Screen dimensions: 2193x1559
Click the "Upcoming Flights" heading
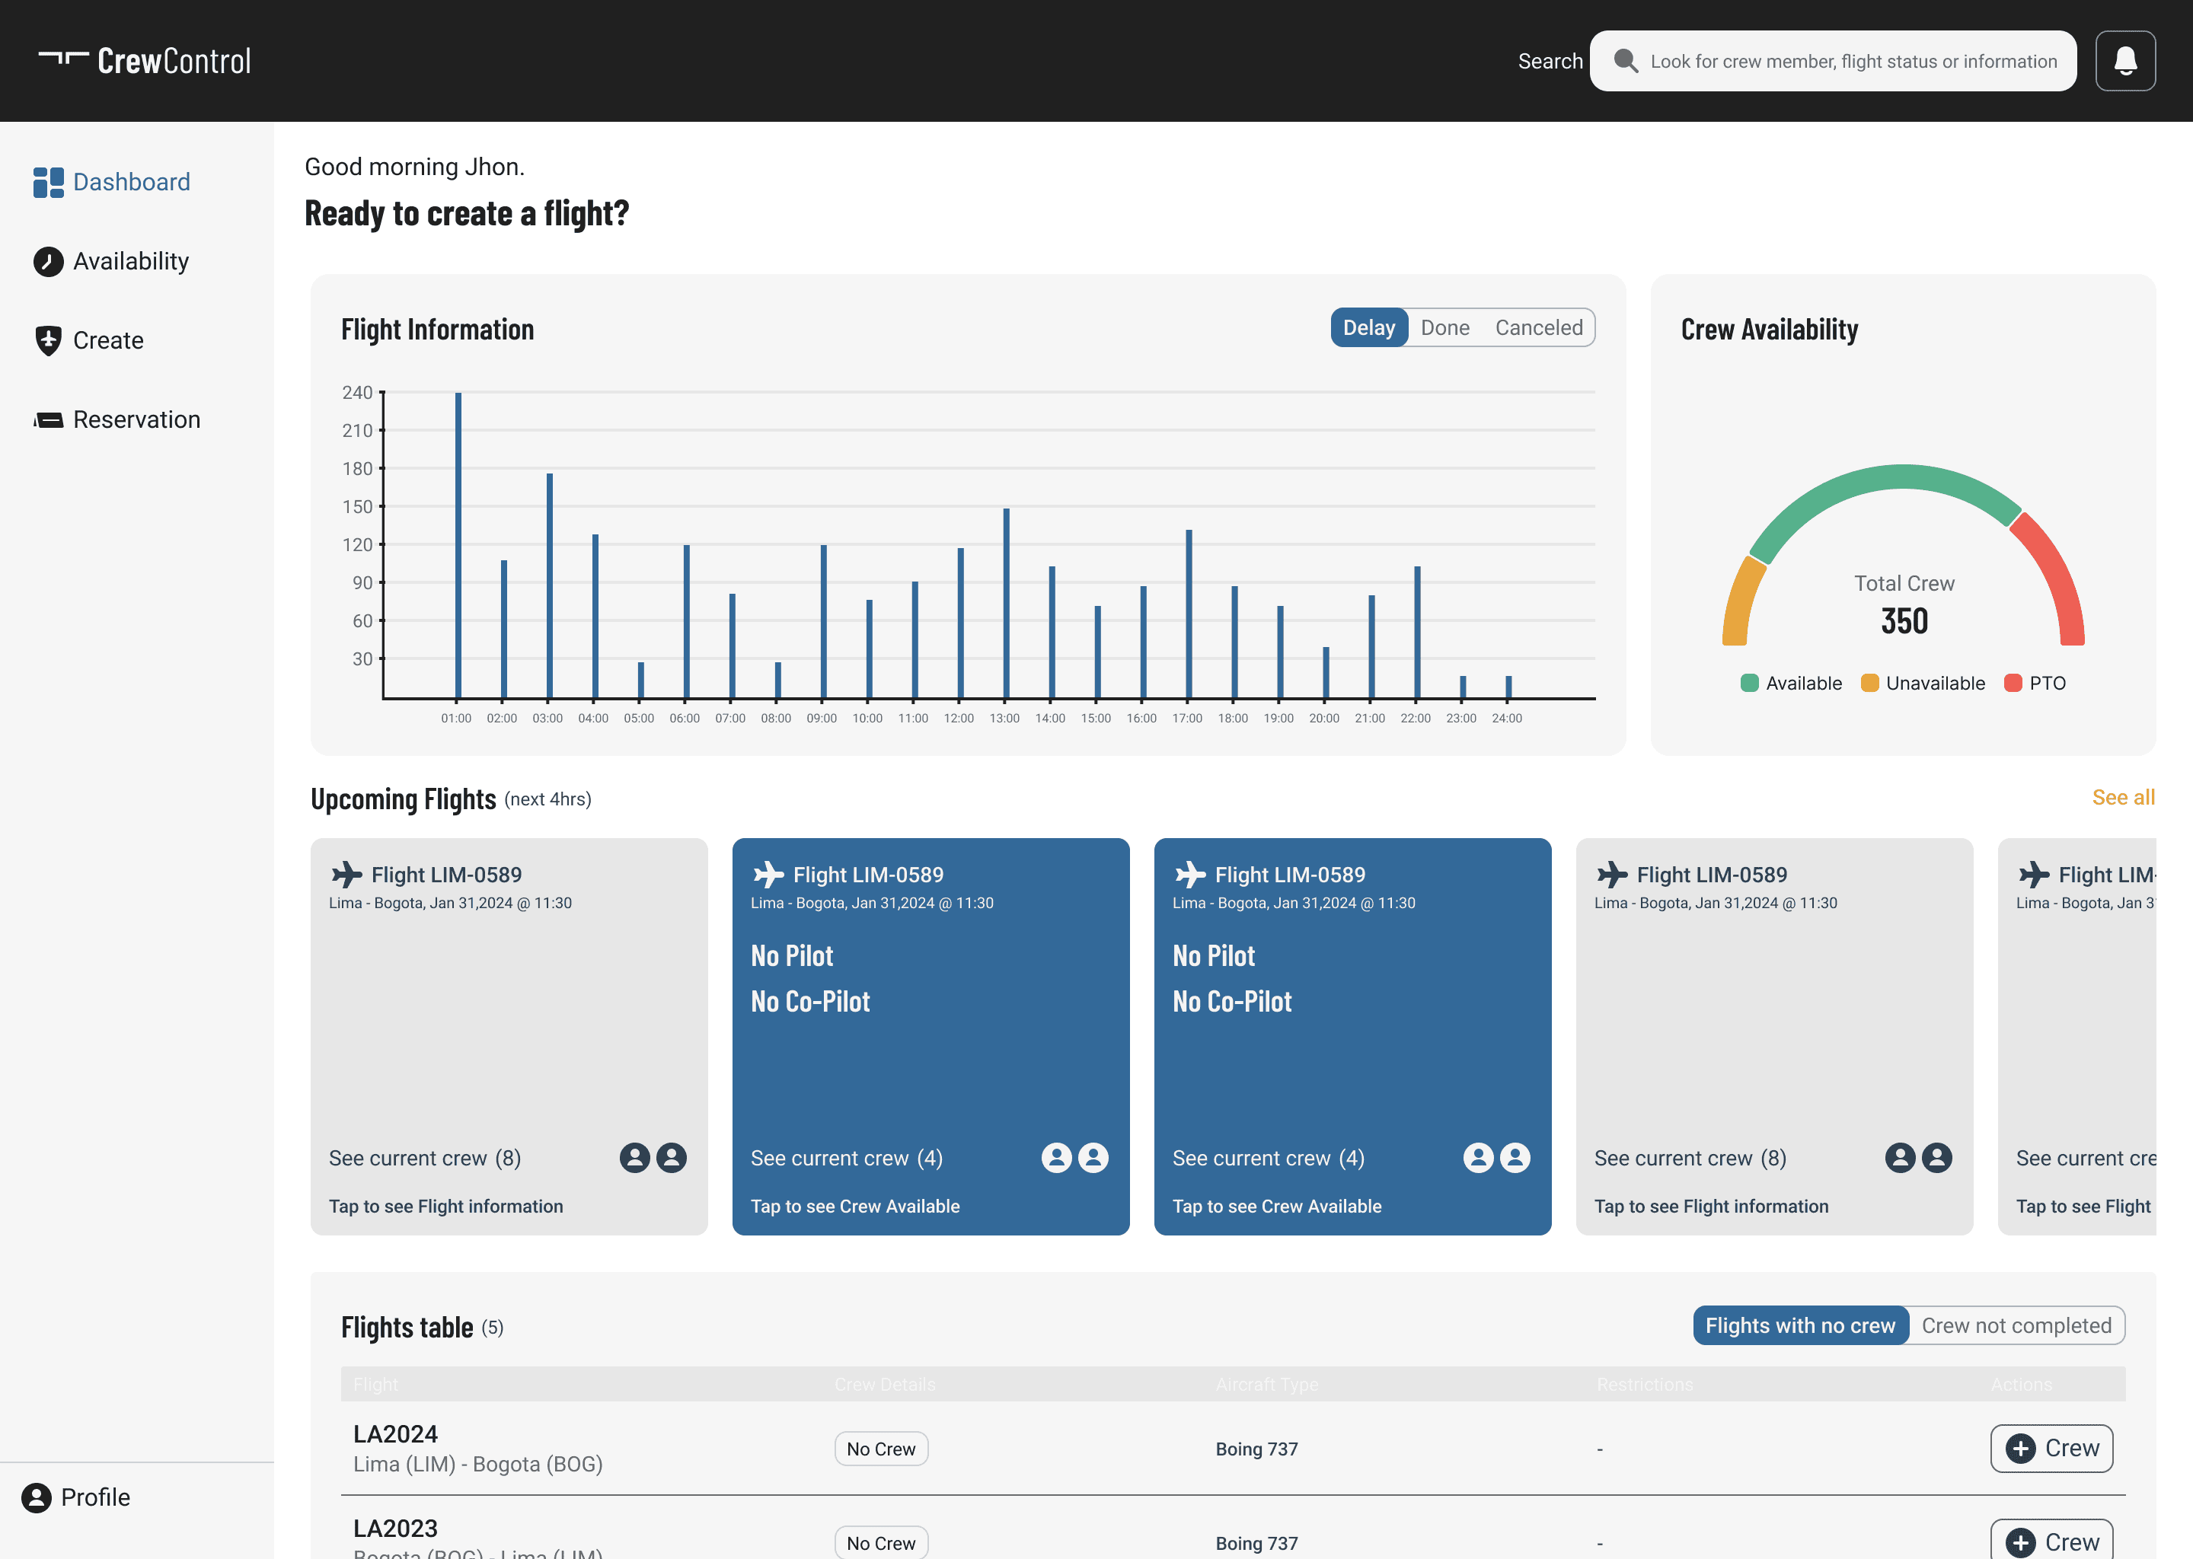(x=404, y=799)
